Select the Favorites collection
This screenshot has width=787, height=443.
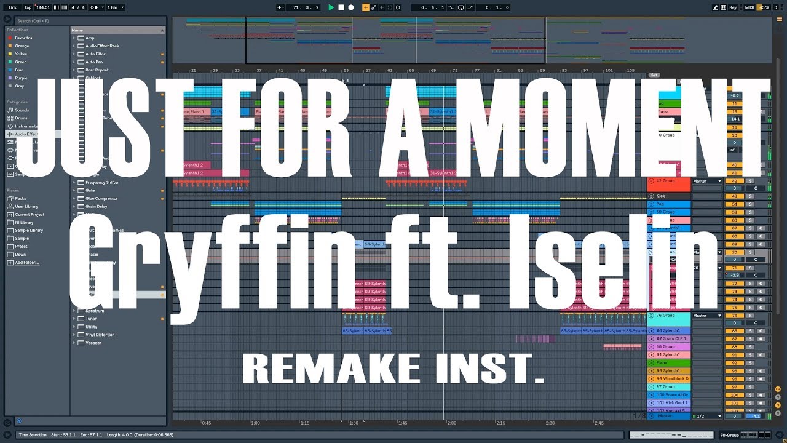pos(23,38)
